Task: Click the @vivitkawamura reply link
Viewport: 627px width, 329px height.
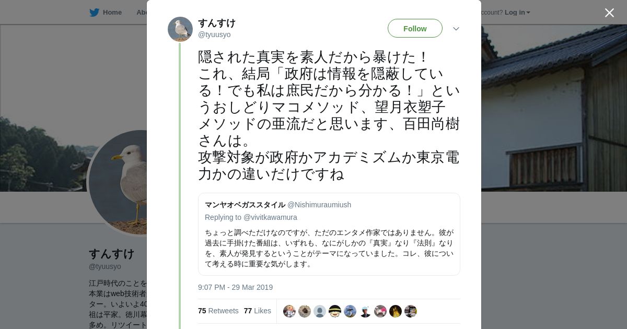Action: point(270,217)
